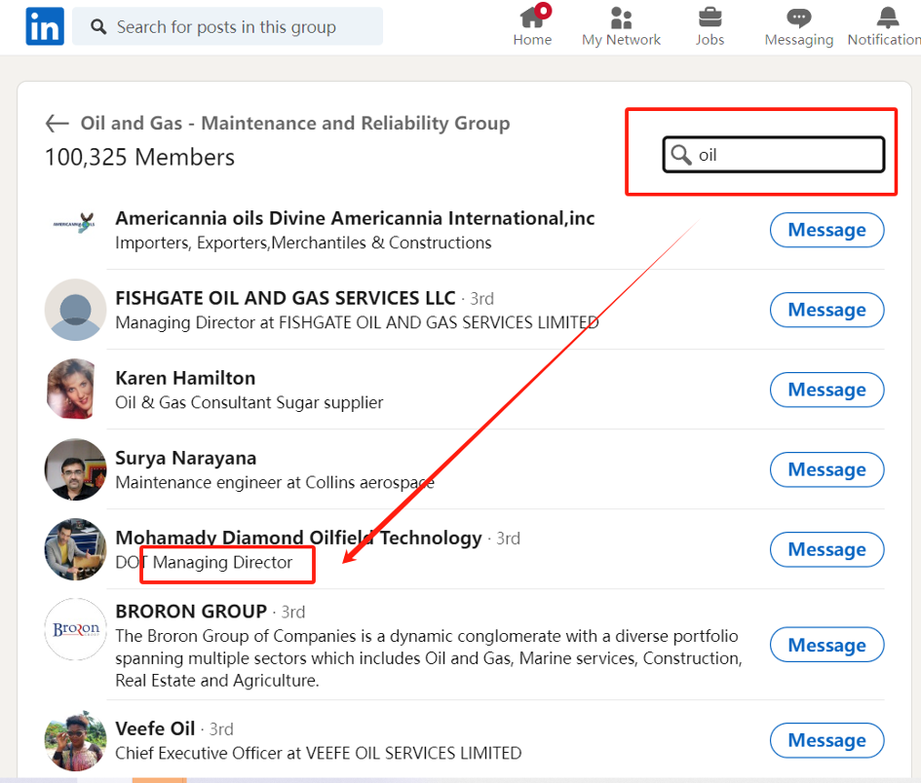921x783 pixels.
Task: Message Karen Hamilton
Action: pyautogui.click(x=826, y=390)
